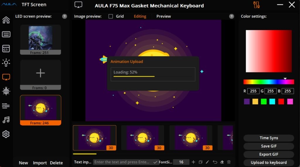Open the keyboard key settings icon
The width and height of the screenshot is (300, 167).
(6, 34)
